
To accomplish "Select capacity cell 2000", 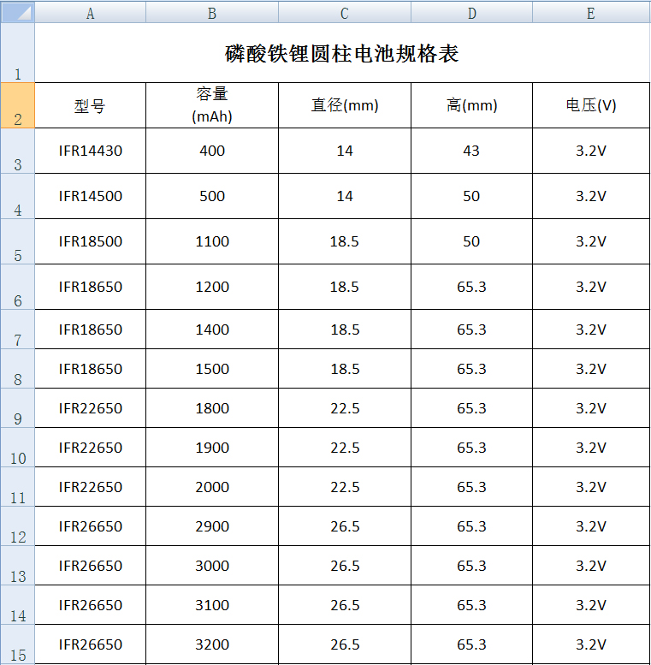I will tap(212, 486).
